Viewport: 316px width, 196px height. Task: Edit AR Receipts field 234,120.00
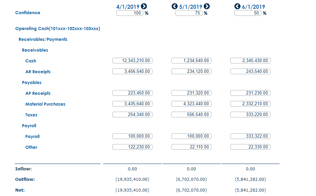[x=192, y=72]
